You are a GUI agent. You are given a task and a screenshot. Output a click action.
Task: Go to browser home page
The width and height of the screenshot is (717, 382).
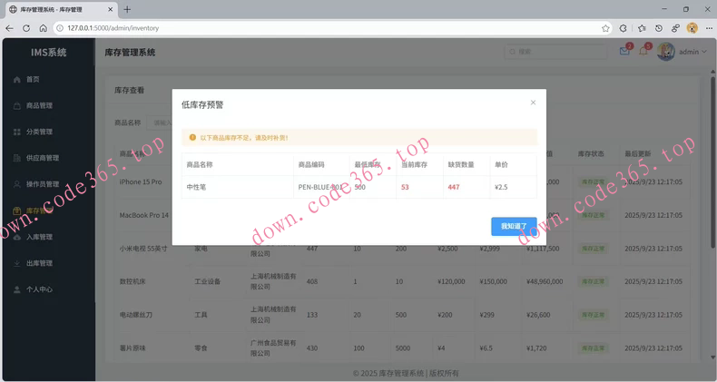(43, 28)
